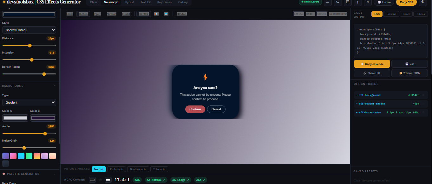Click the Share URL button
The width and height of the screenshot is (432, 184).
(372, 73)
